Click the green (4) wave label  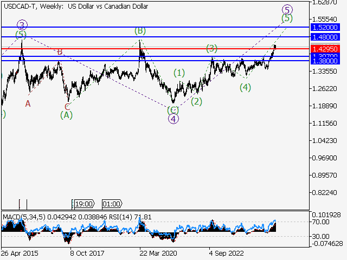tap(245, 87)
